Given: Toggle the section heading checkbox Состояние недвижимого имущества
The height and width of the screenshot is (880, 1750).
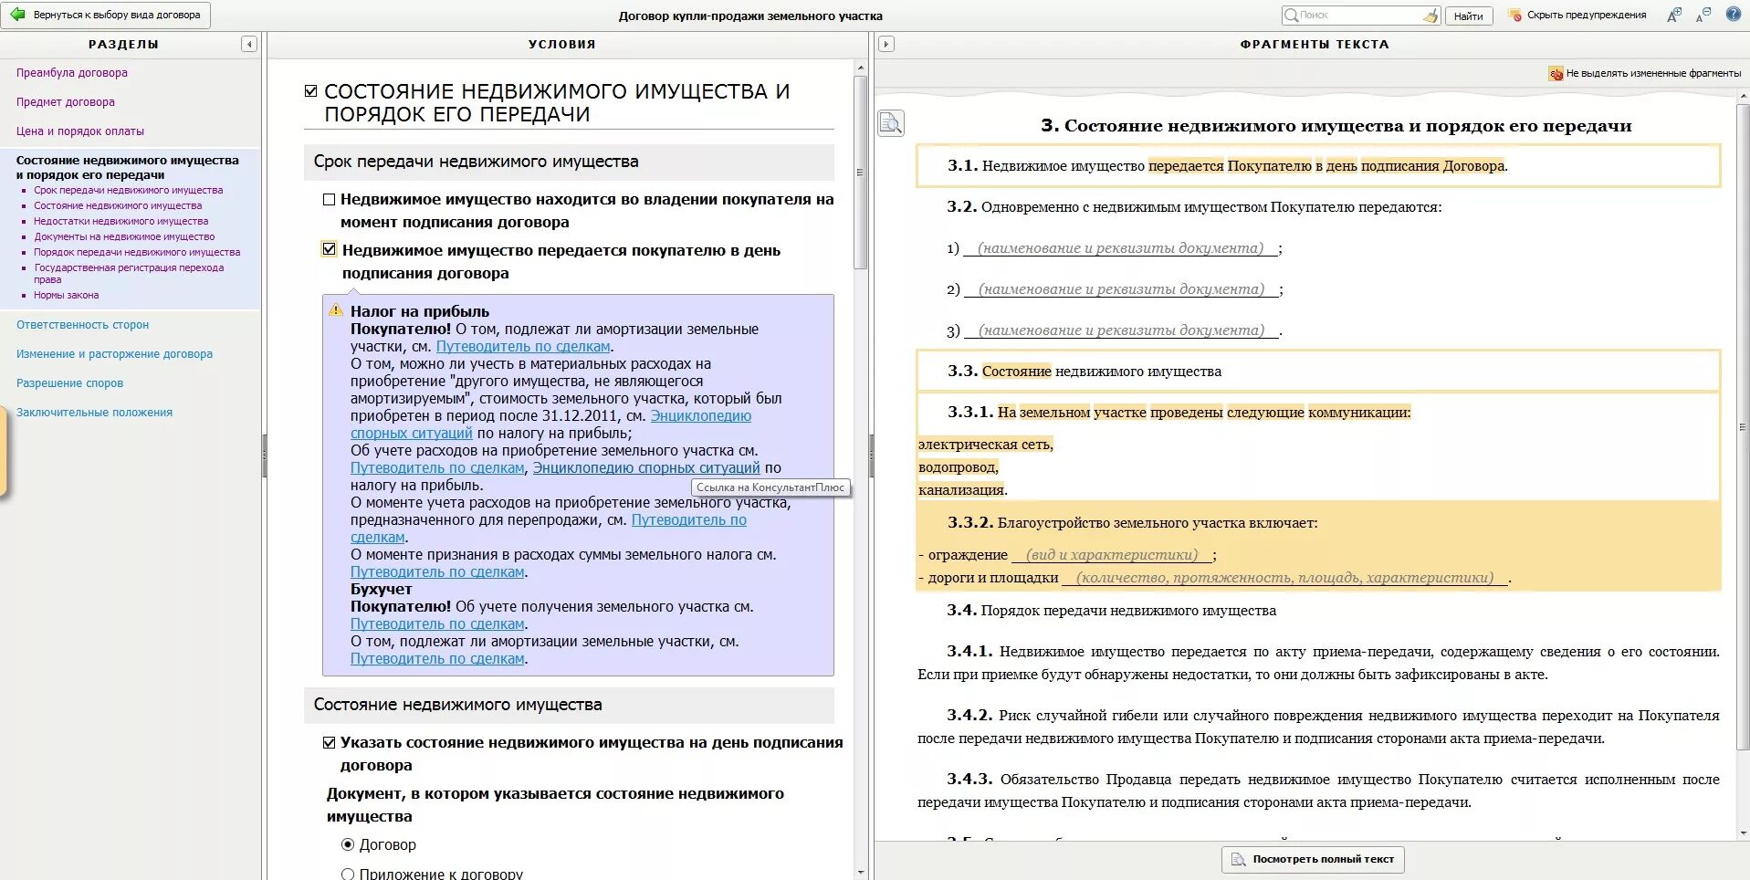Looking at the screenshot, I should pyautogui.click(x=311, y=91).
